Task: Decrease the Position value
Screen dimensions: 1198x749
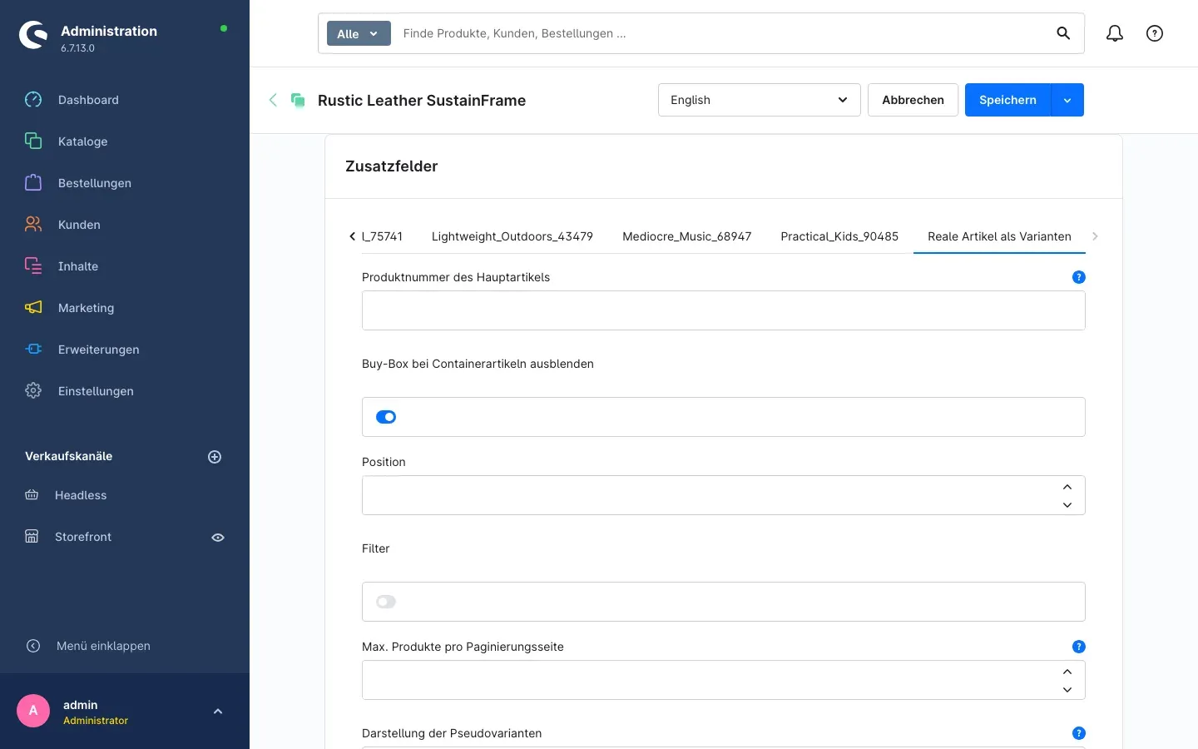Action: pos(1067,505)
